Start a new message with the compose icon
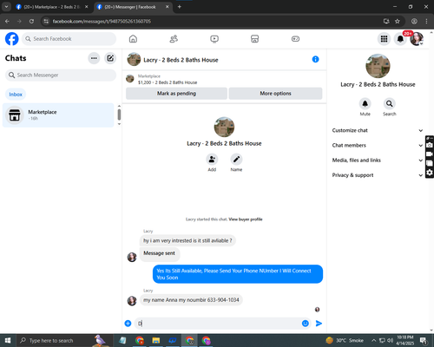The image size is (434, 347). tap(110, 58)
